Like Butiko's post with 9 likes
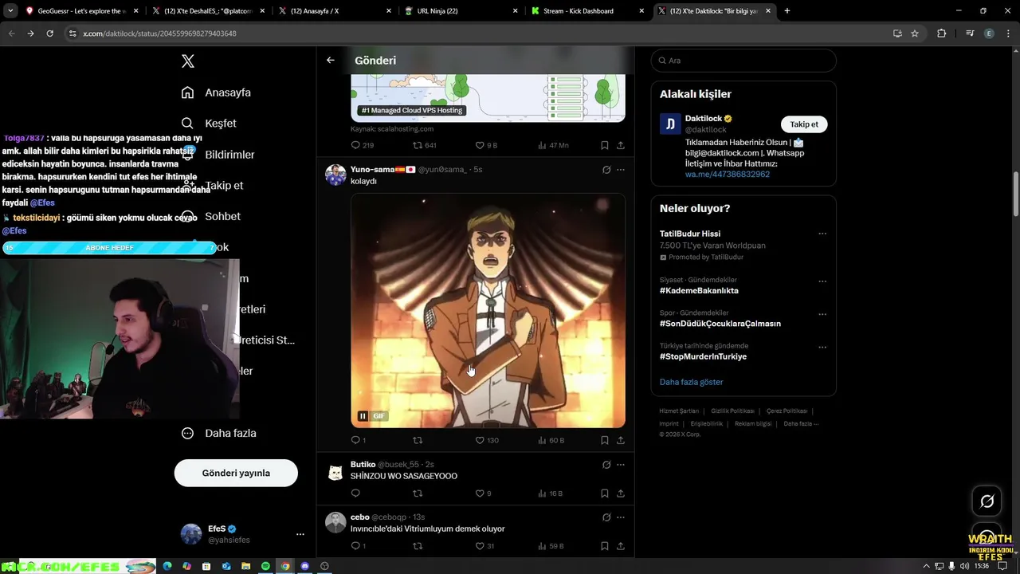 click(480, 493)
